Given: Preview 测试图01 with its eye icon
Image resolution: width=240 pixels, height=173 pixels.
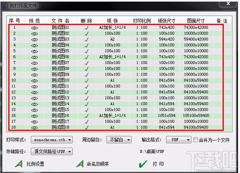Looking at the screenshot, I should click(34, 28).
